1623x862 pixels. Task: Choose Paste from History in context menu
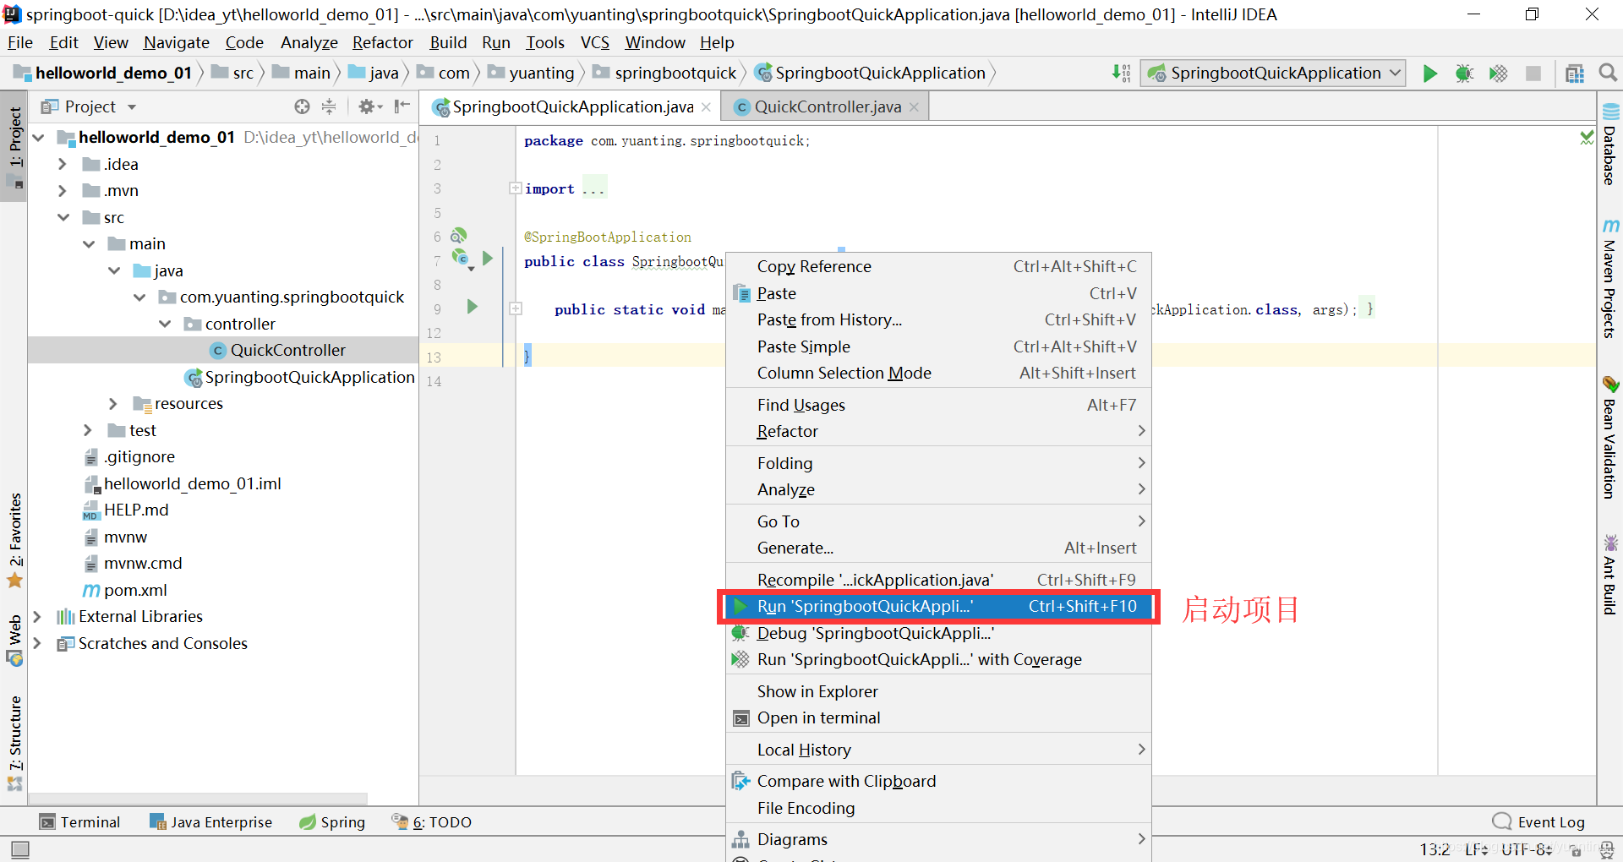pos(938,319)
